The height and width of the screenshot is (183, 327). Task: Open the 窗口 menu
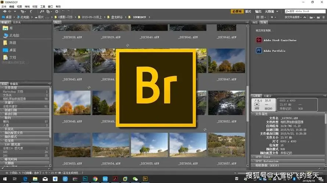(50, 7)
